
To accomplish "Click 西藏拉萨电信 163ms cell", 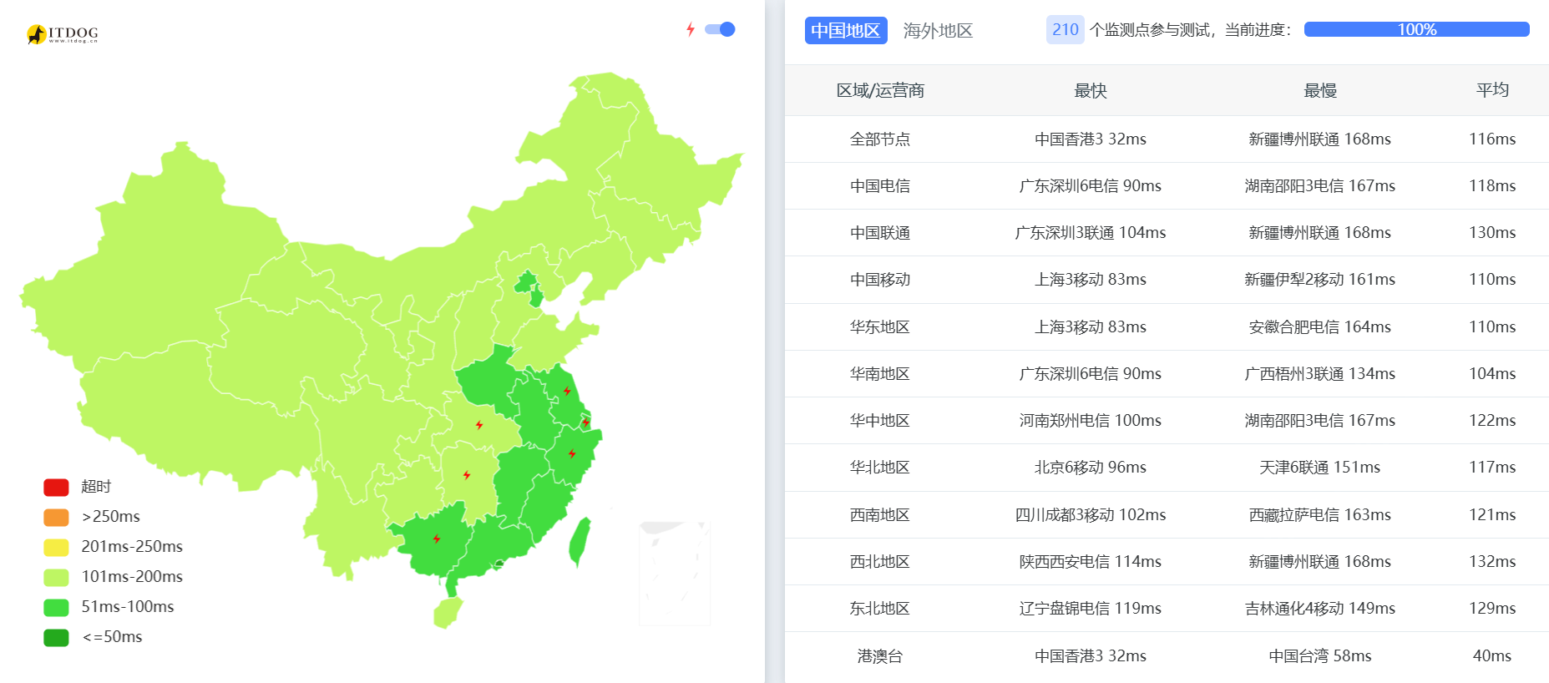I will point(1319,515).
